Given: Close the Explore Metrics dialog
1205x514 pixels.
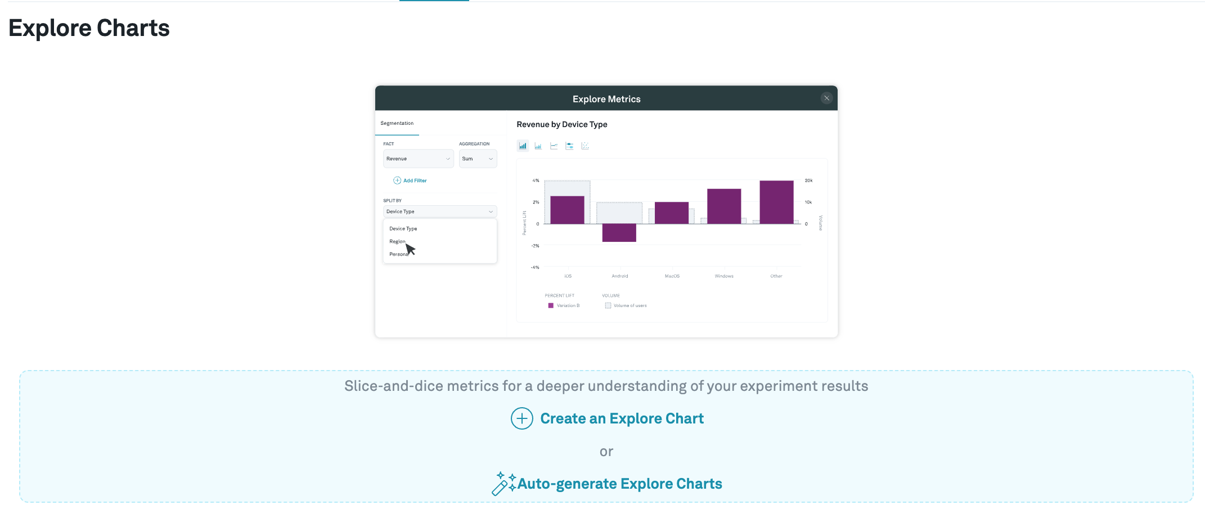Looking at the screenshot, I should pos(826,98).
